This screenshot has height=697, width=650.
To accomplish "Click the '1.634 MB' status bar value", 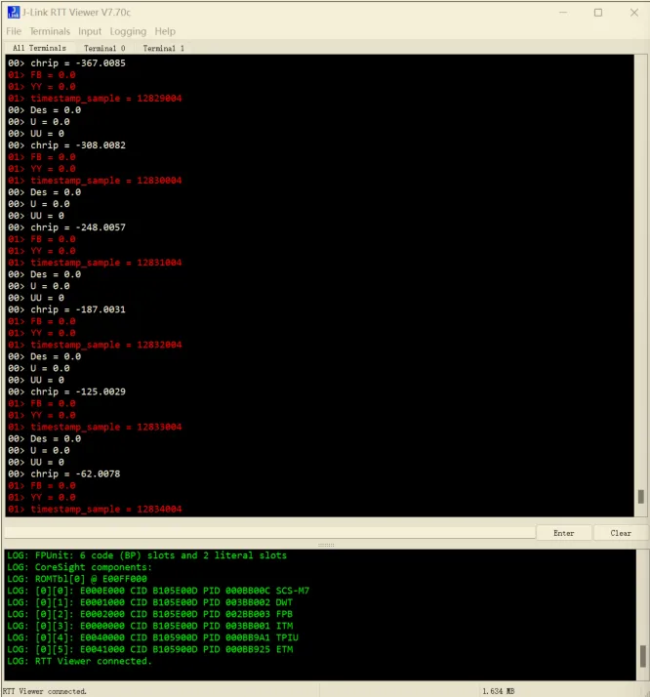I will point(498,691).
